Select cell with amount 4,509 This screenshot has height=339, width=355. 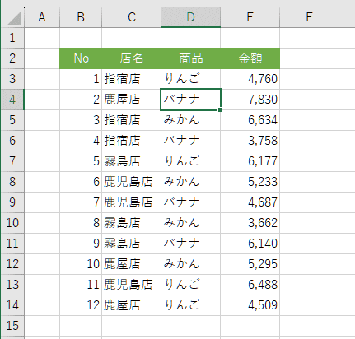[250, 305]
